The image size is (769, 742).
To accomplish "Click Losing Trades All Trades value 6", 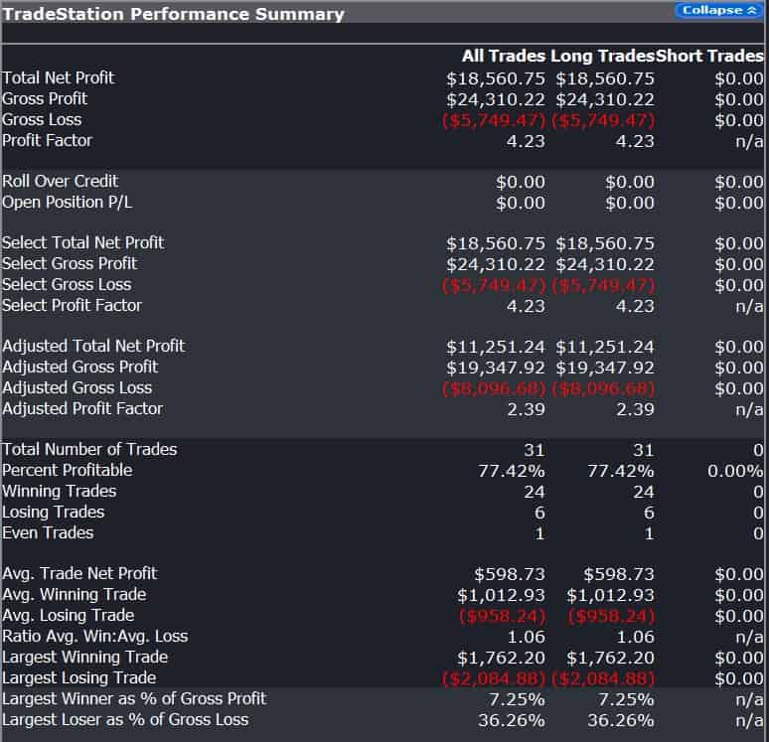I will pos(539,514).
